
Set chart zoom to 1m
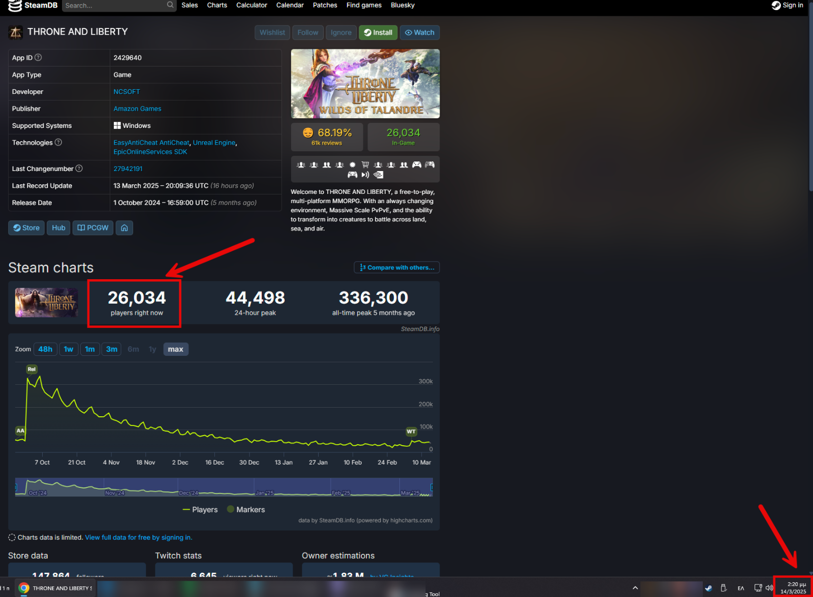tap(90, 349)
